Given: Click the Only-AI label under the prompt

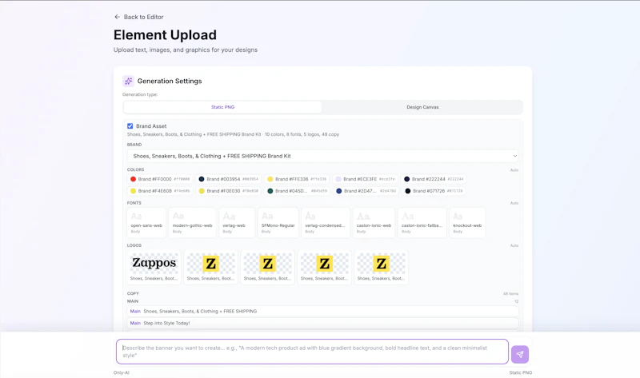Looking at the screenshot, I should point(122,372).
